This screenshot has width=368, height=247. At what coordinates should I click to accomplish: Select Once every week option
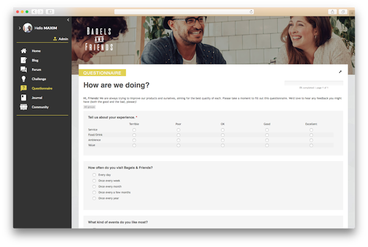point(94,181)
